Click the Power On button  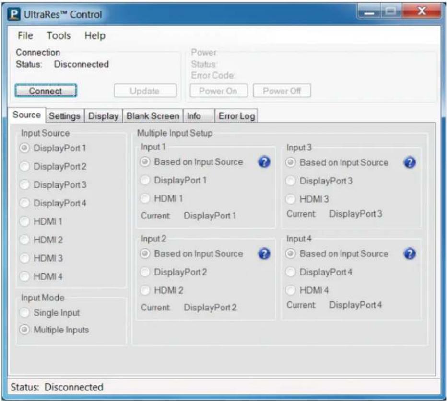coord(218,91)
